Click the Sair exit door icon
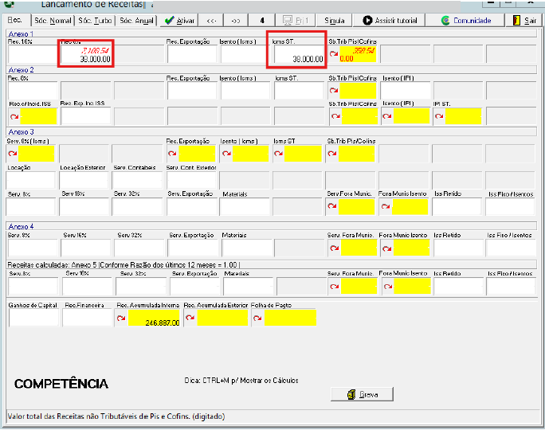This screenshot has height=430, width=545. [517, 21]
